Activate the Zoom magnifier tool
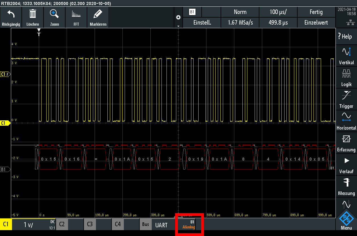 pyautogui.click(x=54, y=17)
